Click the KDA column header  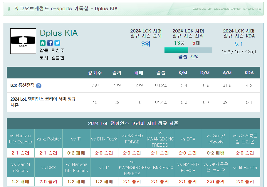[x=249, y=73]
